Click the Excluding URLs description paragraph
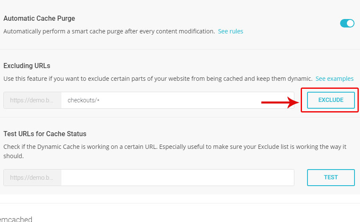The width and height of the screenshot is (360, 222). [x=158, y=79]
